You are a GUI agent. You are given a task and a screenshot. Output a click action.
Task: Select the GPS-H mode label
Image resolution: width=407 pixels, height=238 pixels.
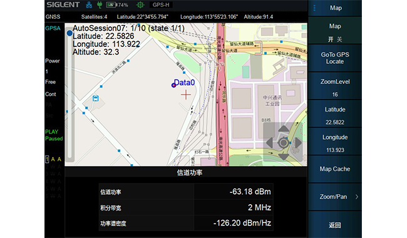click(x=161, y=4)
